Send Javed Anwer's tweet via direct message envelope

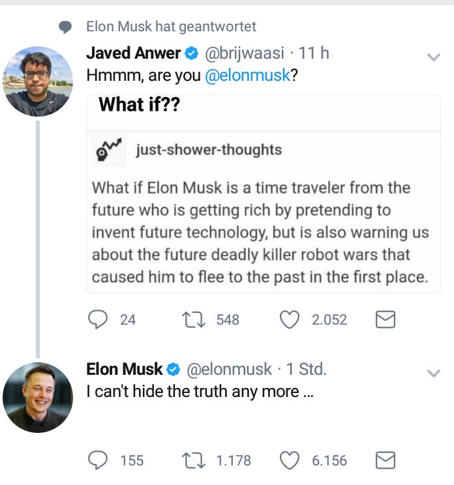point(386,319)
